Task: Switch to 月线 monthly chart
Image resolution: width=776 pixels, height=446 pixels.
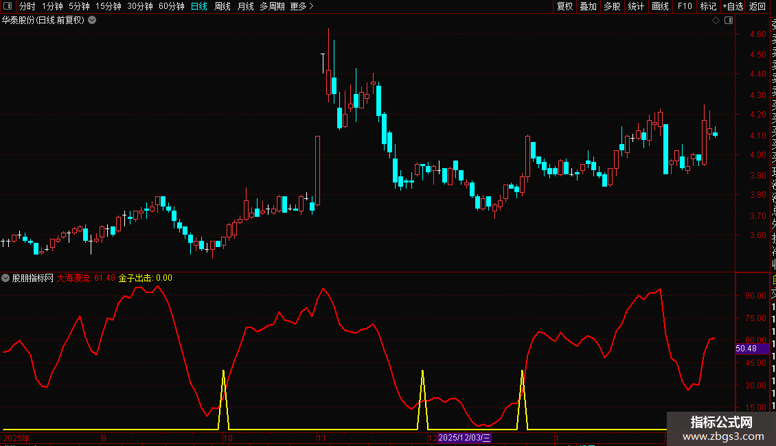Action: coord(245,6)
